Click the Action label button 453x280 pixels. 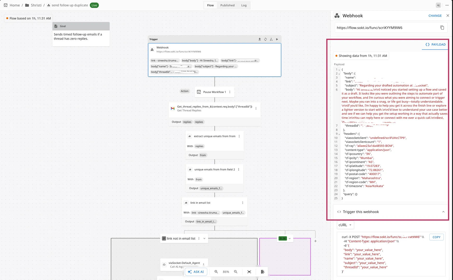(x=185, y=91)
